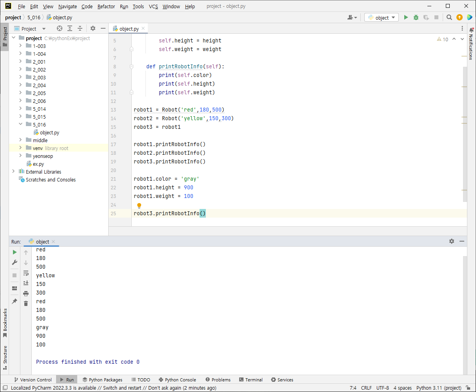This screenshot has height=392, width=476.
Task: Open Run panel gear settings
Action: (x=452, y=241)
